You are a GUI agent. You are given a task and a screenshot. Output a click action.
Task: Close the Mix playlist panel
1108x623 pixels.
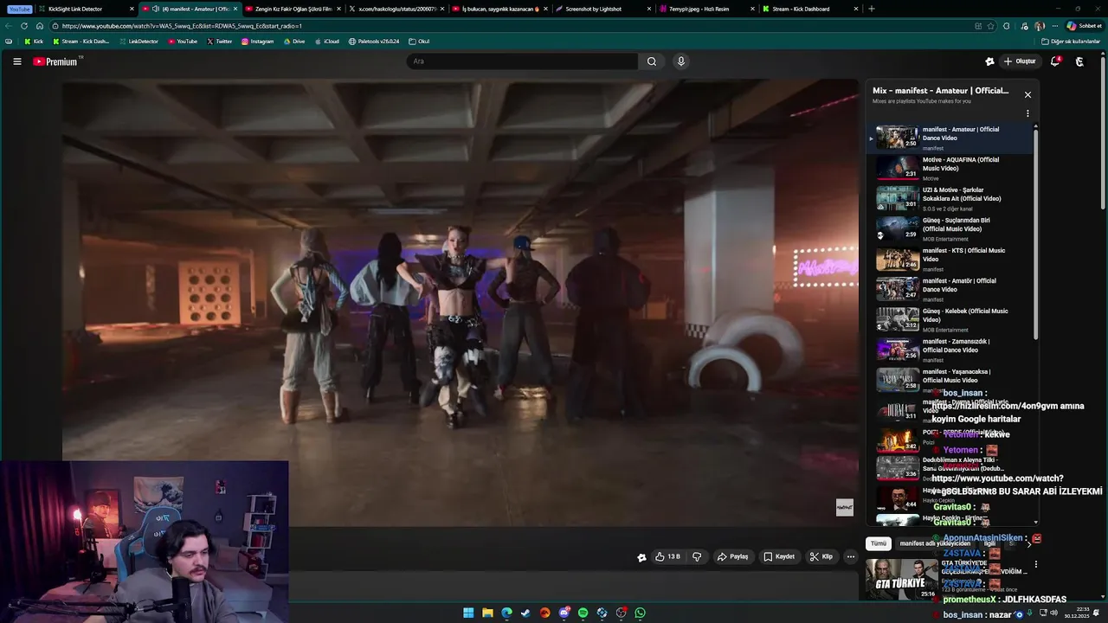(x=1027, y=94)
